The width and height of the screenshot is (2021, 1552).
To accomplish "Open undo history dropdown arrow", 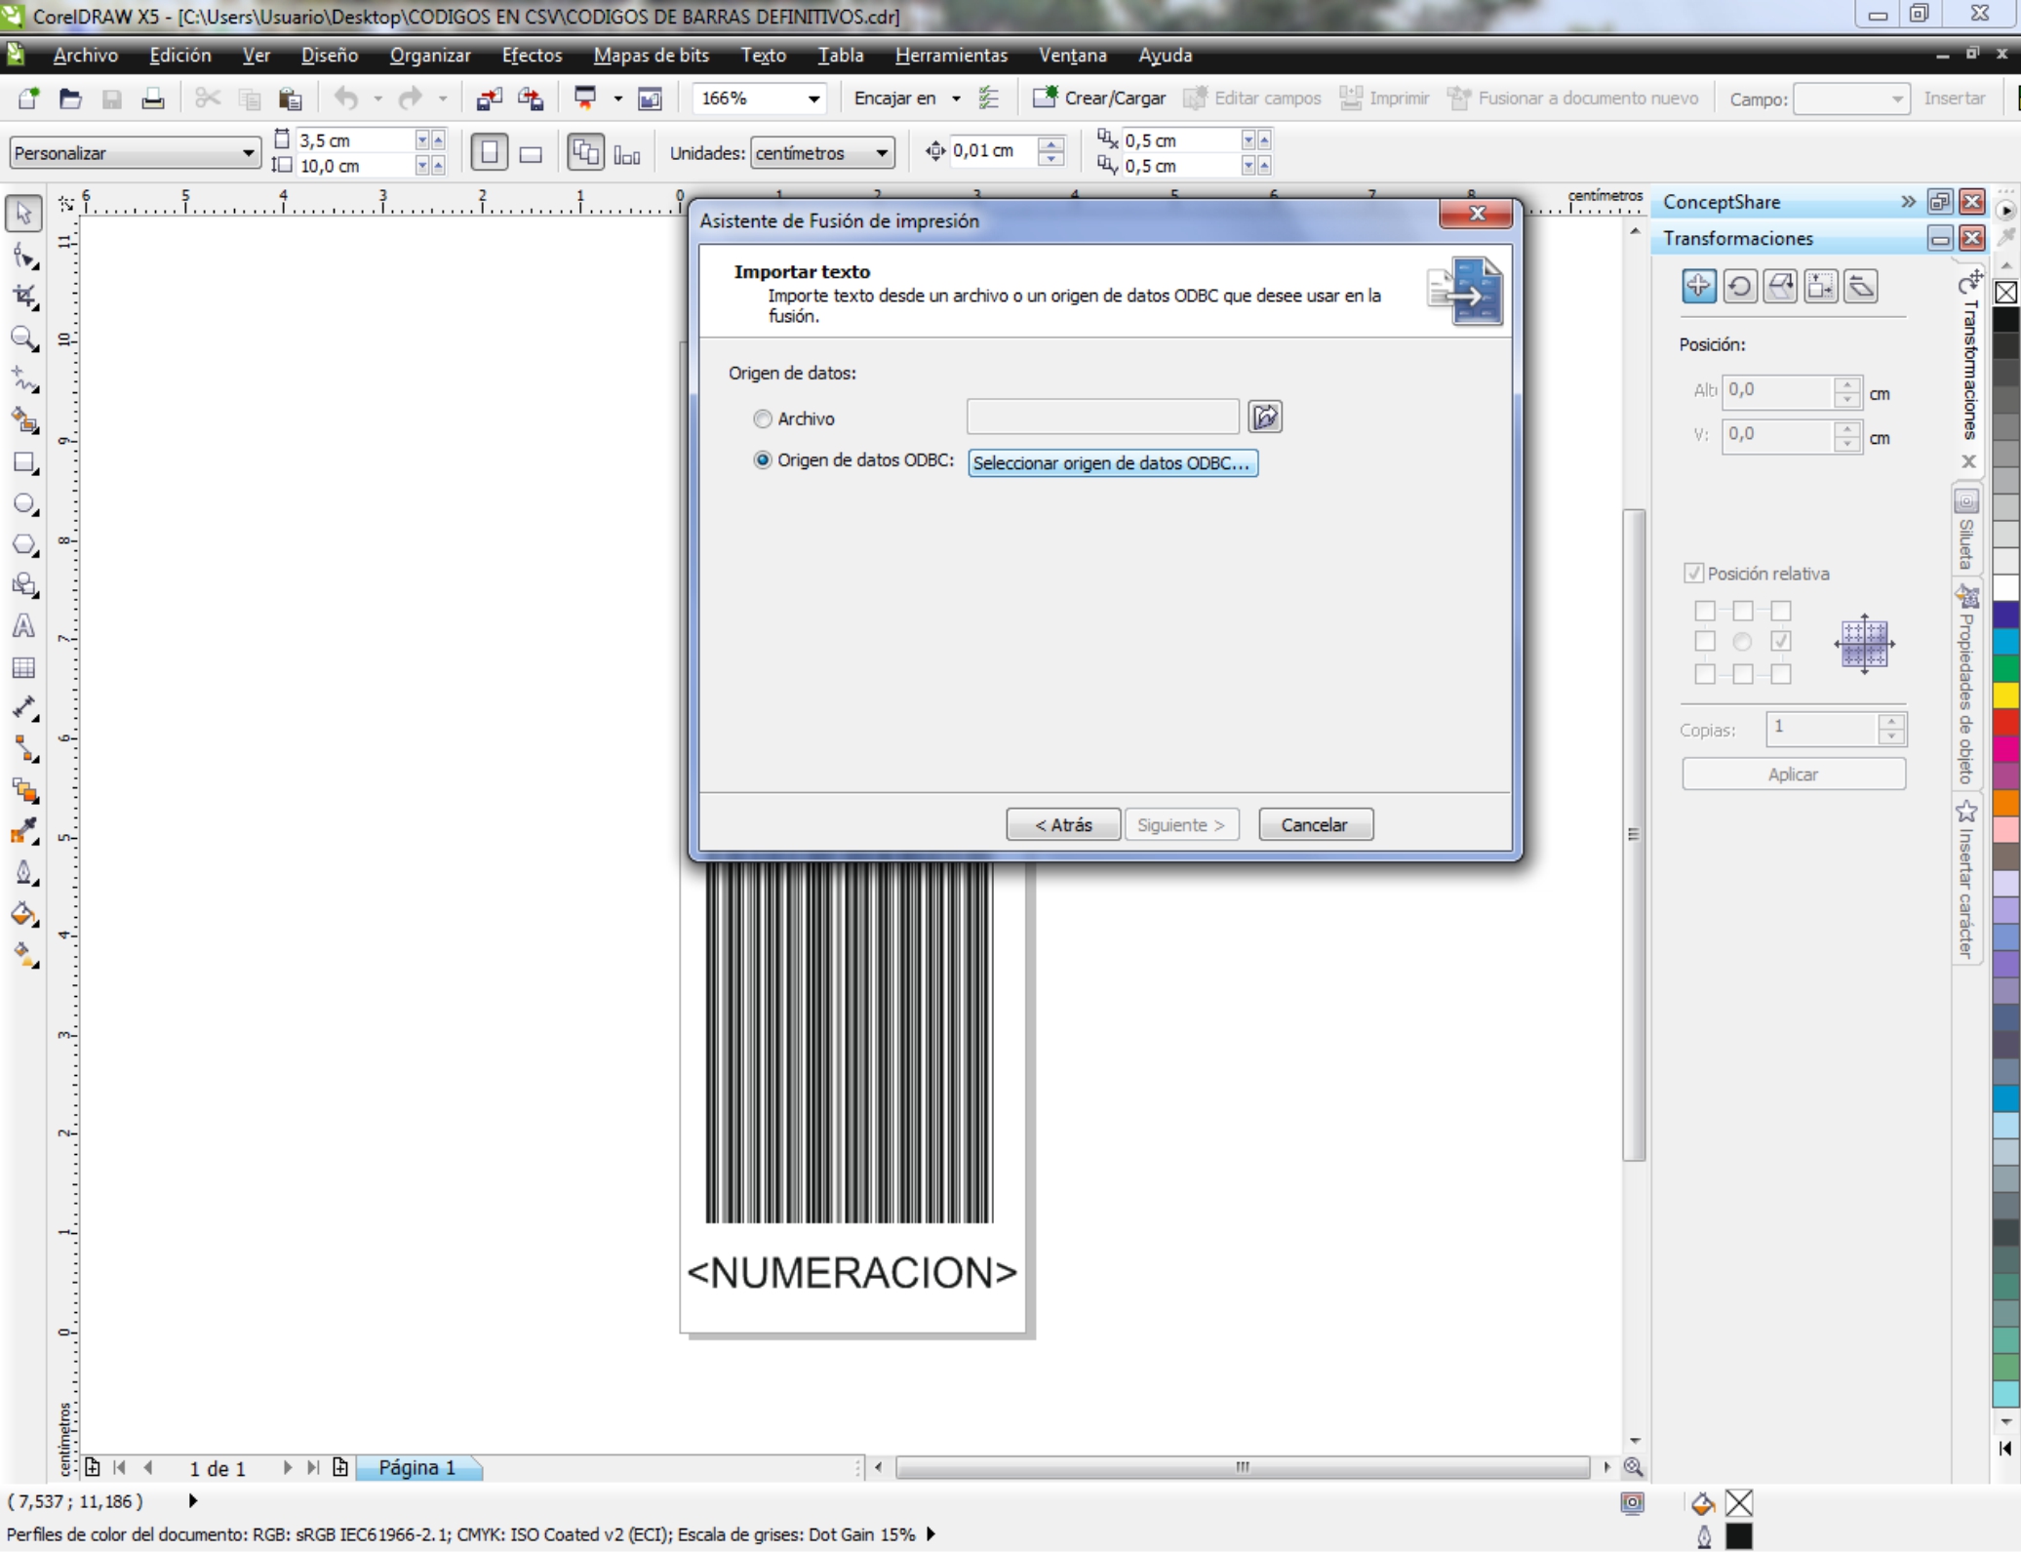I will click(x=377, y=99).
